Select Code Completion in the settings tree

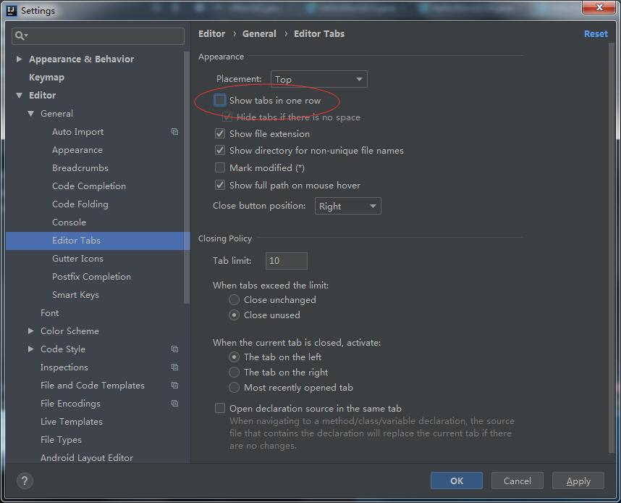pyautogui.click(x=89, y=186)
